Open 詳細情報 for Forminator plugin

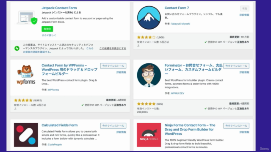[x=244, y=72]
